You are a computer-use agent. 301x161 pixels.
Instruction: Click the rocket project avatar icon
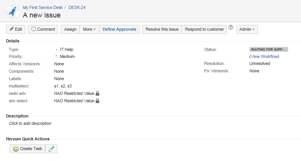click(x=13, y=12)
